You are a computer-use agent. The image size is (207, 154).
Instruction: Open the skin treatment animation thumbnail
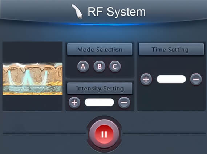[x=32, y=79]
